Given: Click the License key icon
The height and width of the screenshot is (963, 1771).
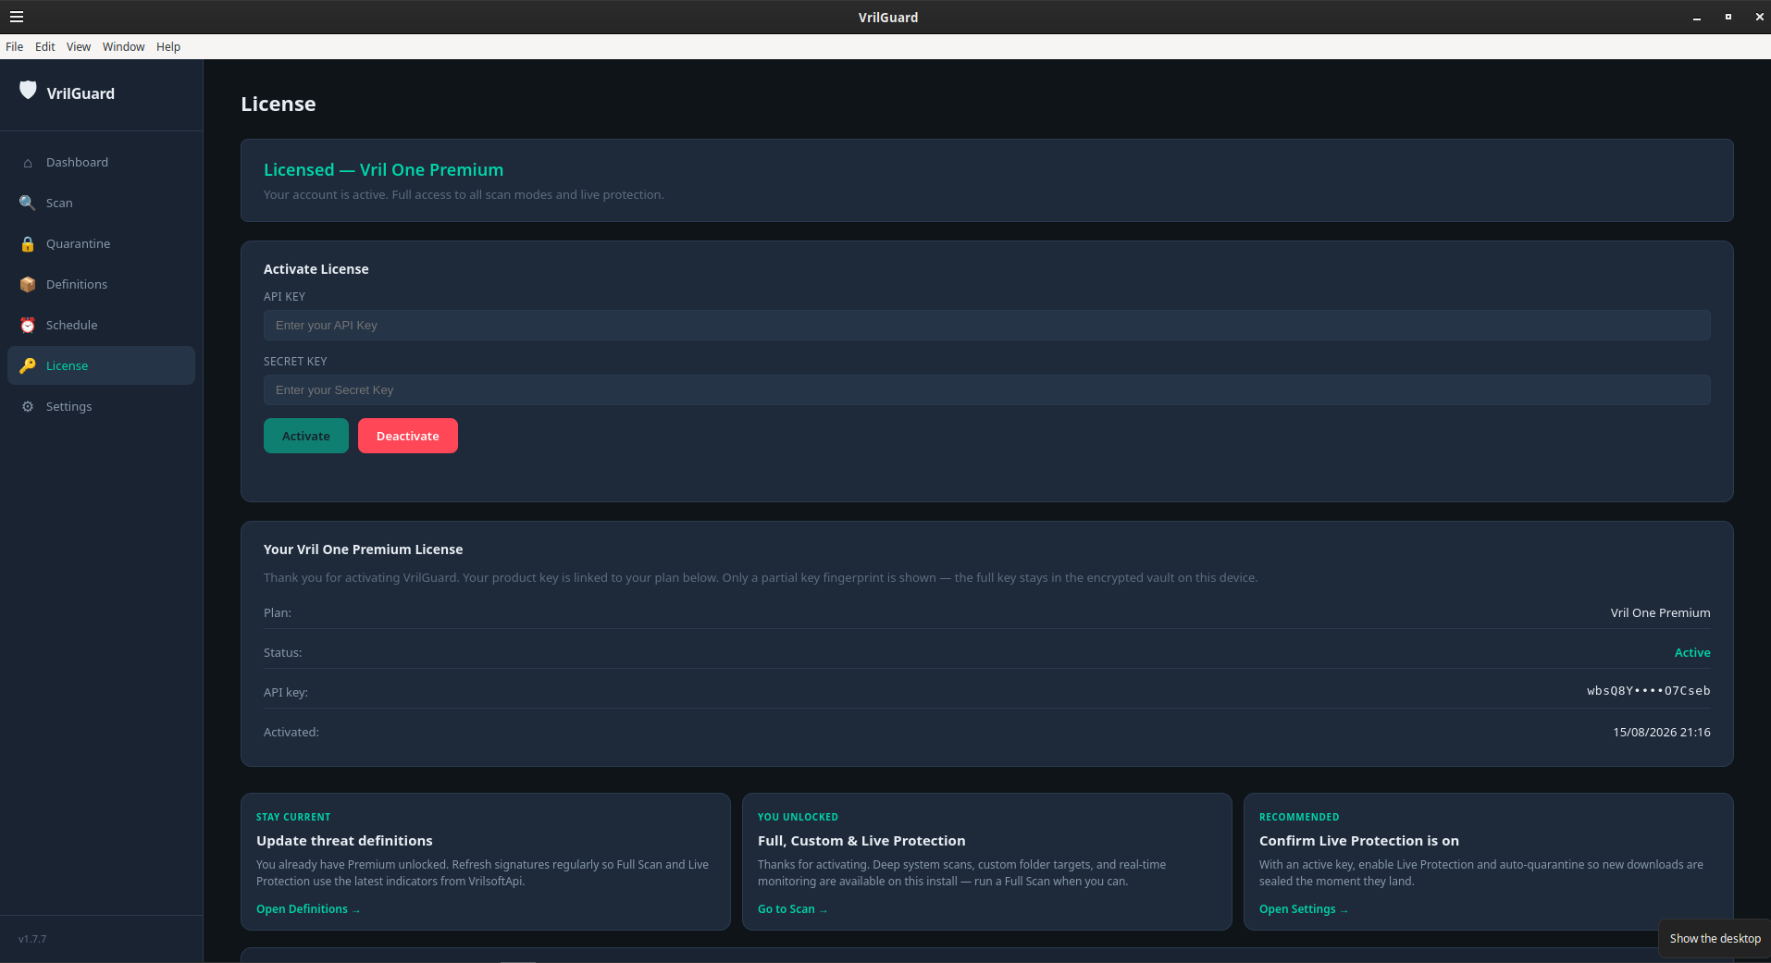Looking at the screenshot, I should tap(28, 365).
